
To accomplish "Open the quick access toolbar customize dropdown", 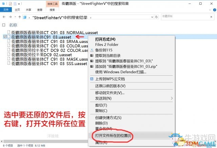I will pyautogui.click(x=19, y=4).
